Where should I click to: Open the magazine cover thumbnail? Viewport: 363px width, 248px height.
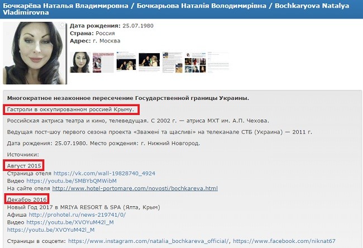(103, 63)
